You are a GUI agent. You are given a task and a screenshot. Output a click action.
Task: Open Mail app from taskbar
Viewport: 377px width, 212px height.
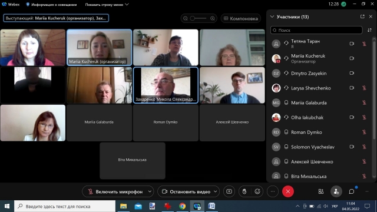click(138, 206)
